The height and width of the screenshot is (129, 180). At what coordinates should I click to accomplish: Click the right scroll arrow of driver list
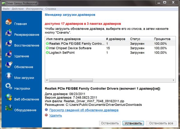(x=173, y=80)
